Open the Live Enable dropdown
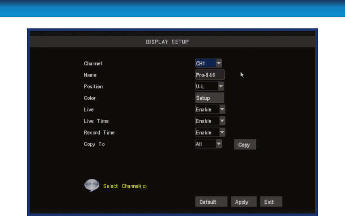Screen dimensions: 345x216 coord(210,109)
